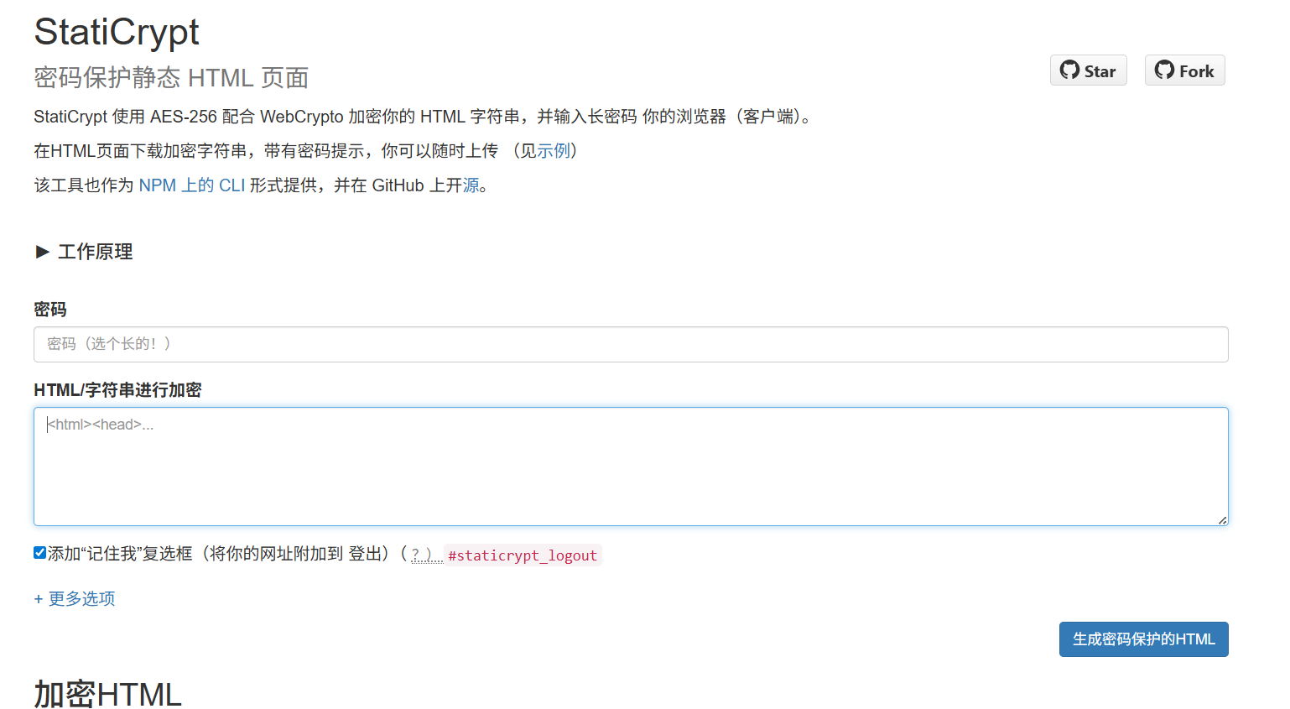1290x709 pixels.
Task: Open the 示例 example link
Action: coord(554,151)
